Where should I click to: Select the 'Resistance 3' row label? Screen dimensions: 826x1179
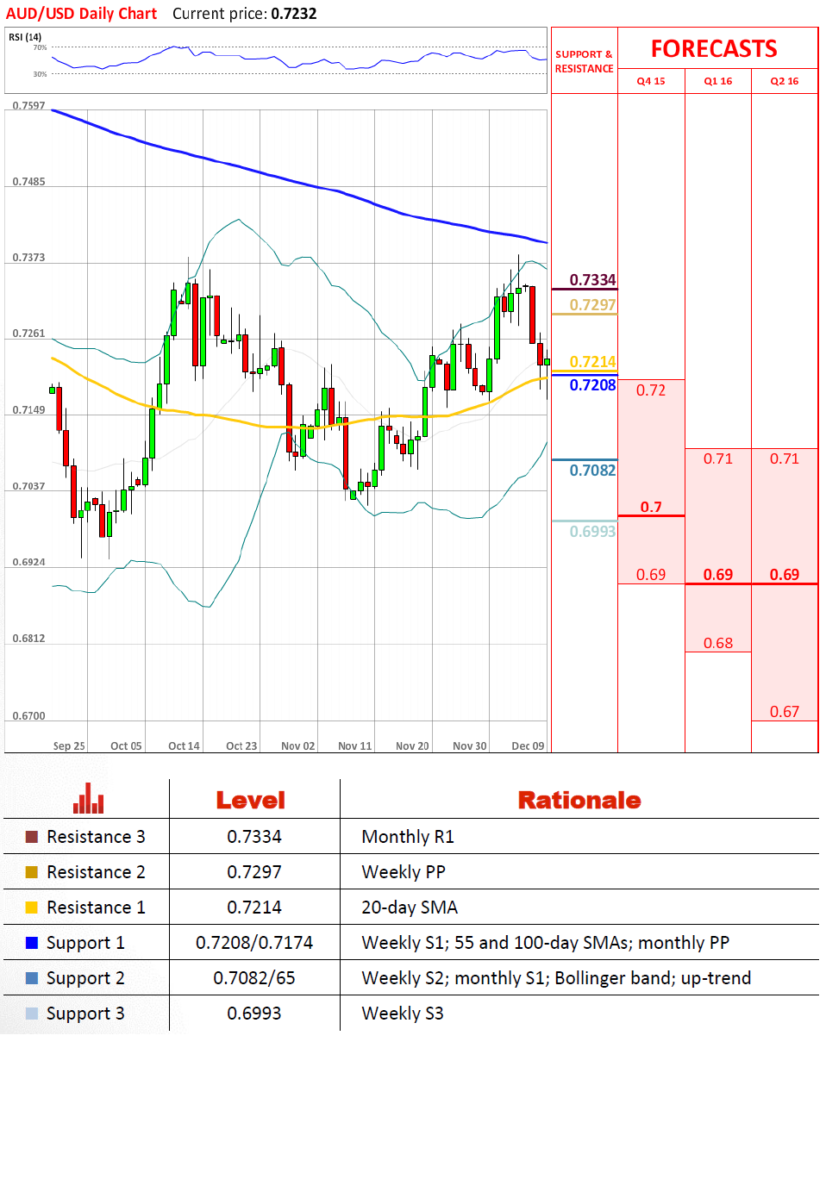pyautogui.click(x=96, y=837)
